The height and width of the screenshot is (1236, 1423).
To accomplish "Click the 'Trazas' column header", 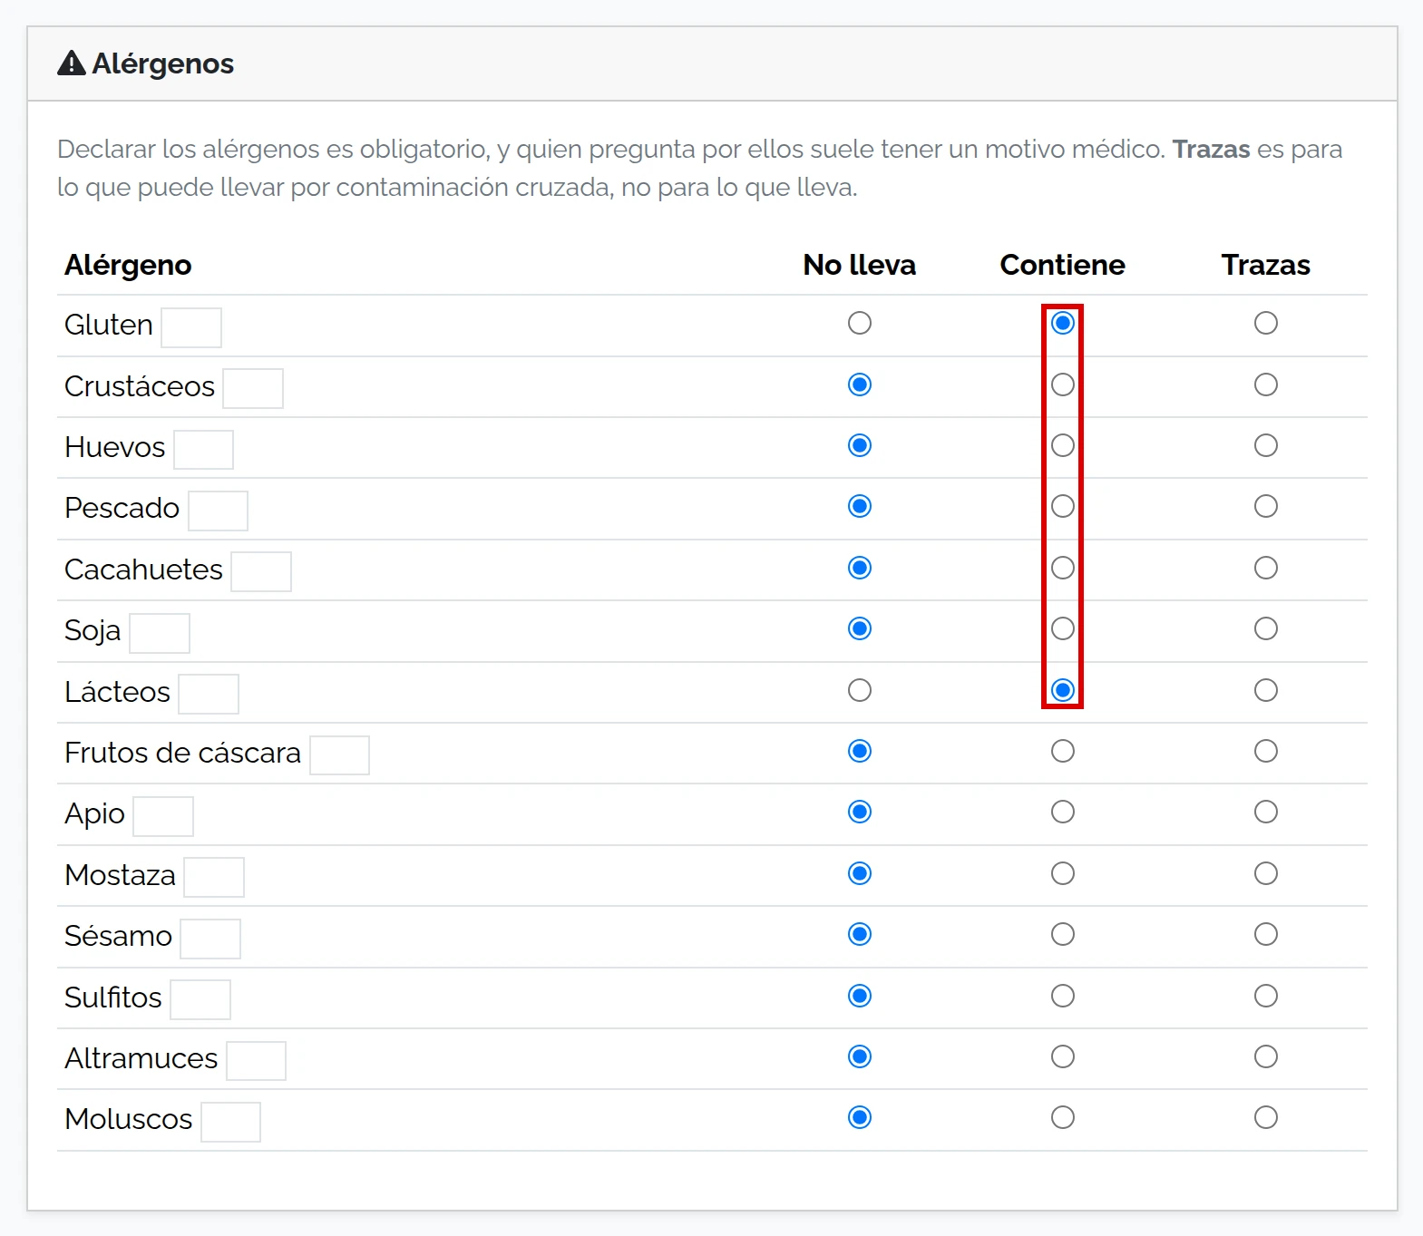I will click(x=1265, y=265).
